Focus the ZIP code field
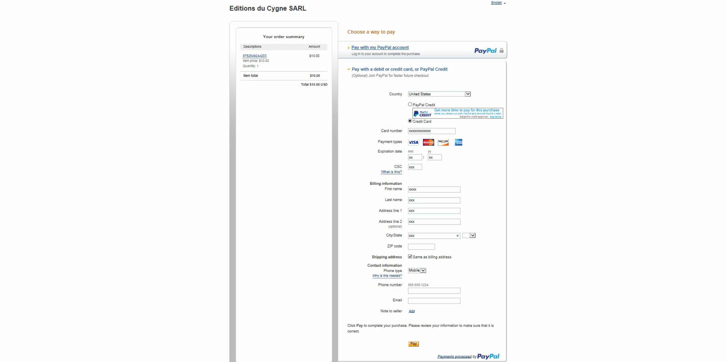 coord(421,246)
